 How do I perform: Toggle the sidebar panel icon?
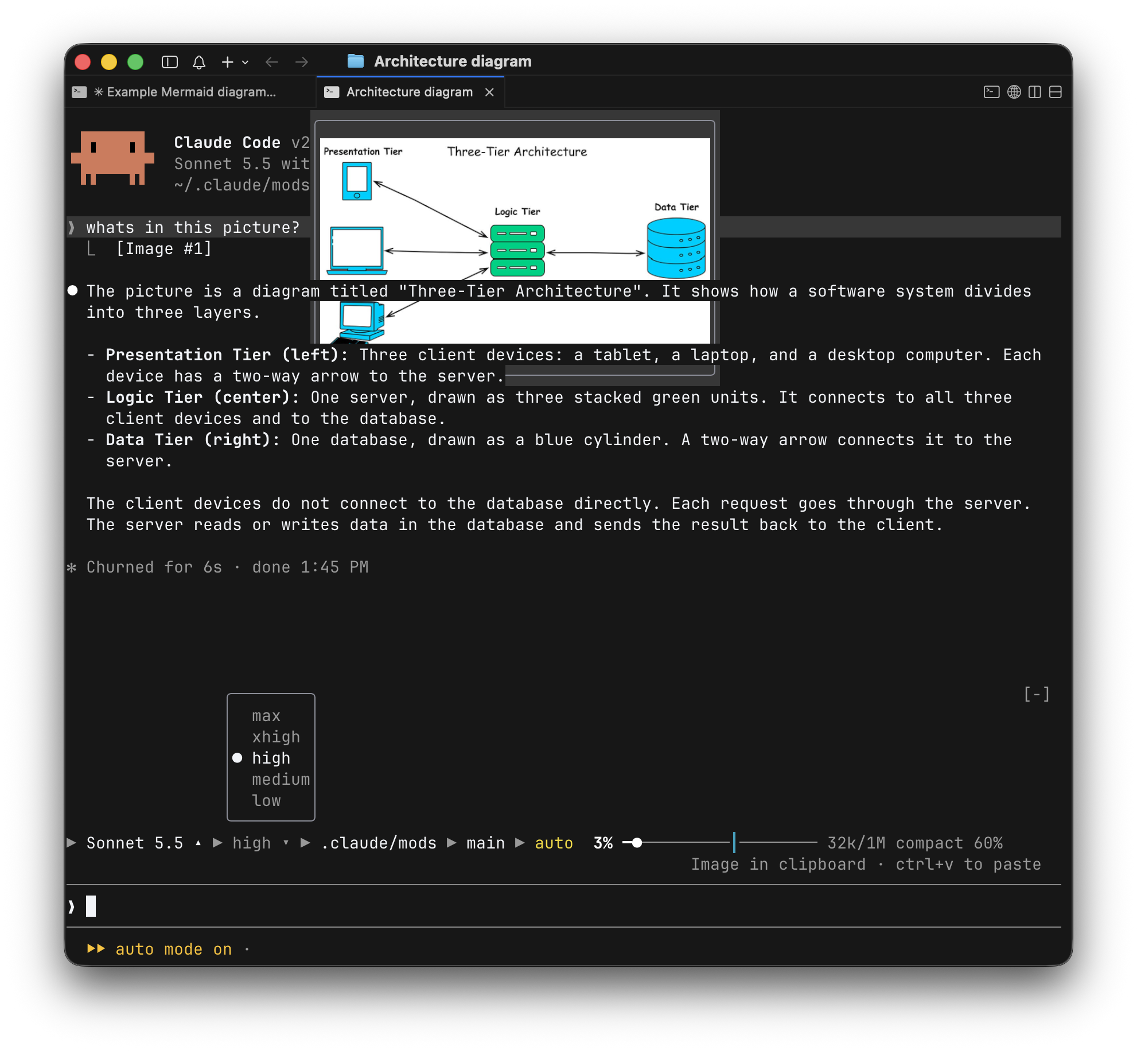point(170,62)
